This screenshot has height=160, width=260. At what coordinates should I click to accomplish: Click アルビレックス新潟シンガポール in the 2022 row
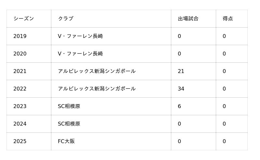(97, 89)
